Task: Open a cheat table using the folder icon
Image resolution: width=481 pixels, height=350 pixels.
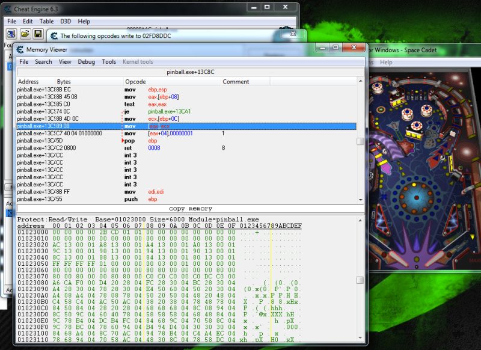Action: tap(24, 34)
